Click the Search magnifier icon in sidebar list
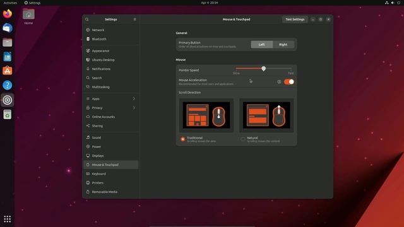The width and height of the screenshot is (404, 227). [x=88, y=78]
